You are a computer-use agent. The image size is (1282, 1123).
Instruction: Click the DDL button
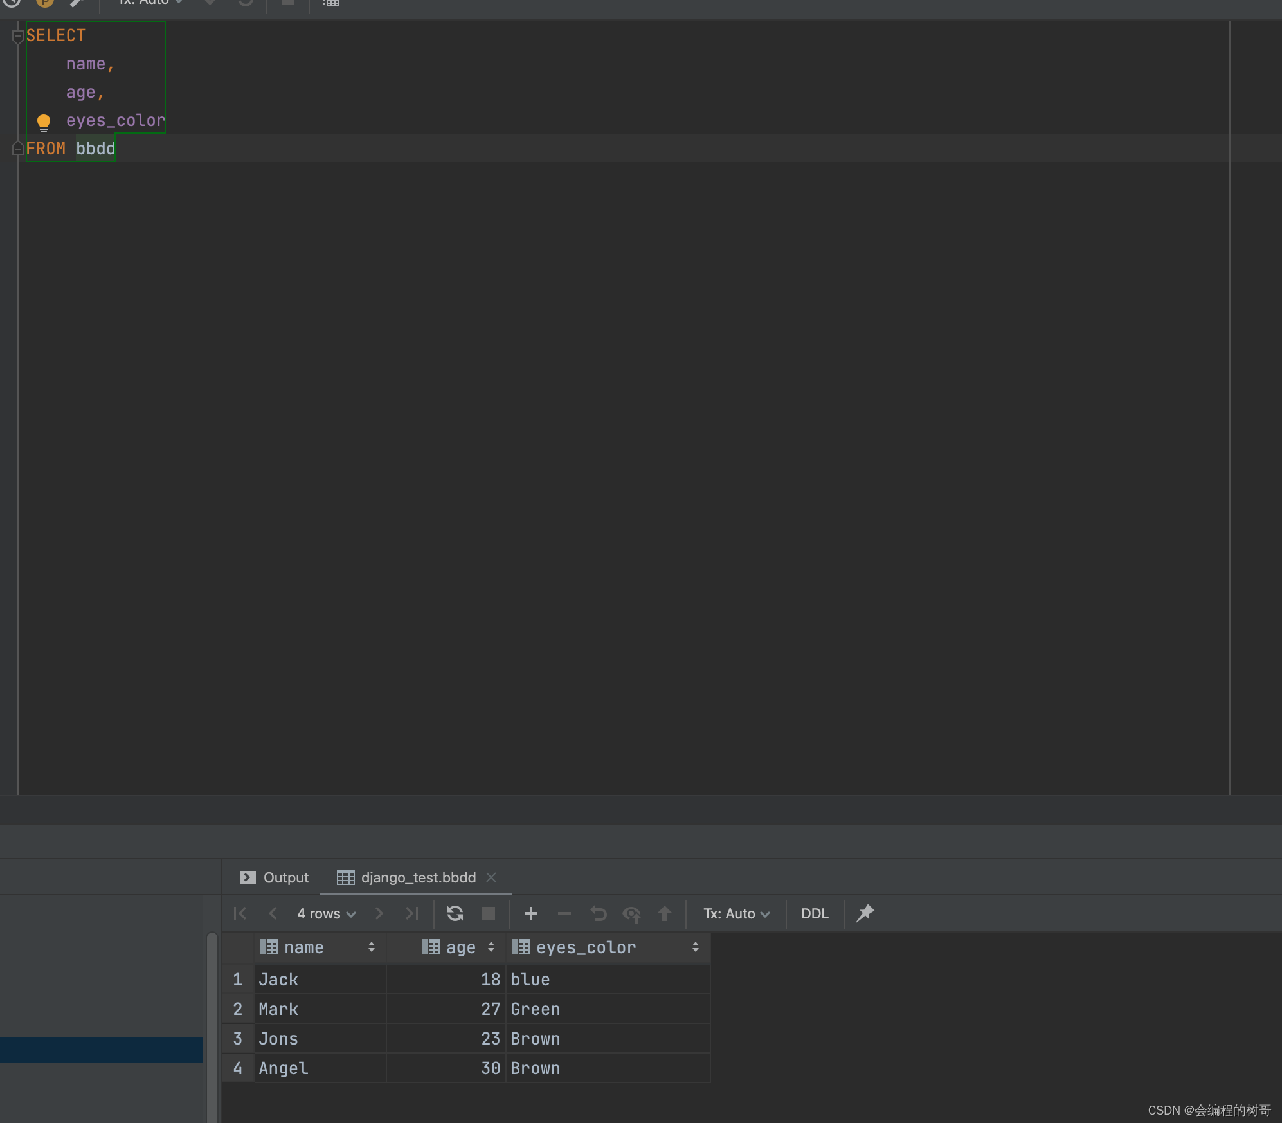(x=815, y=913)
